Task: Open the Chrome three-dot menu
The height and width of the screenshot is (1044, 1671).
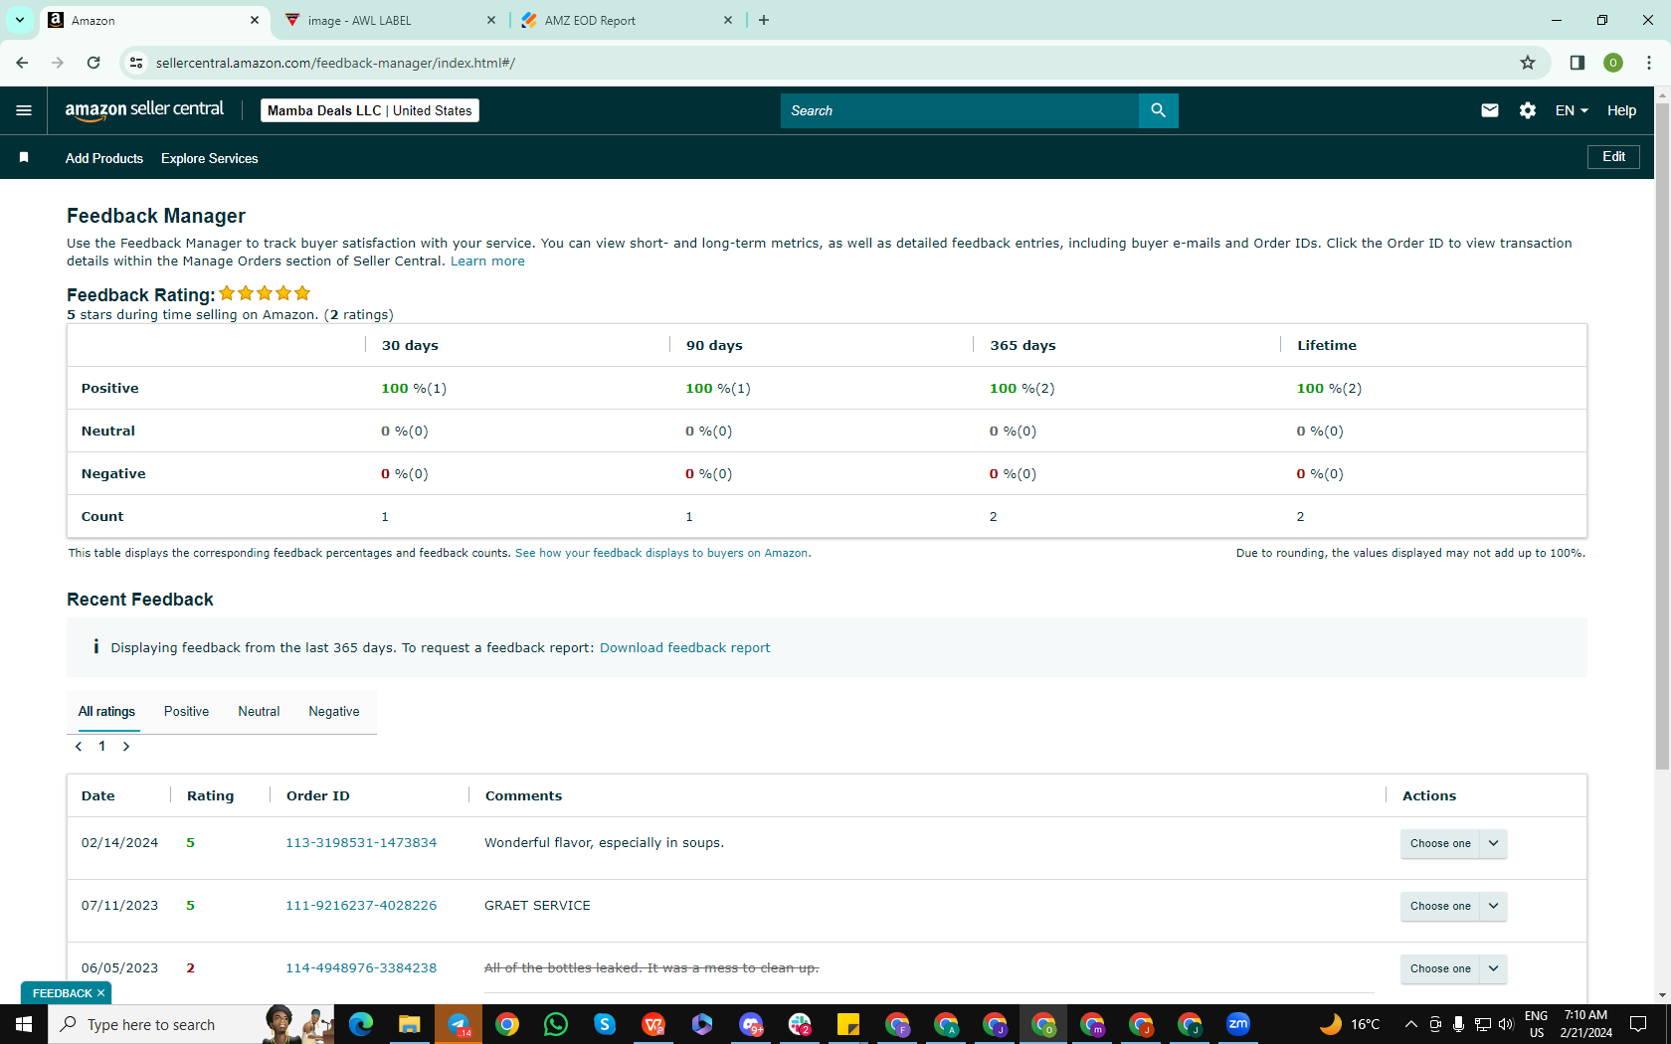Action: pos(1649,63)
